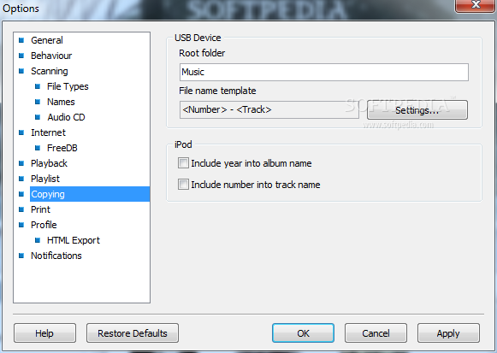497x353 pixels.
Task: Click the blue bullet icon beside Playback
Action: click(x=21, y=163)
